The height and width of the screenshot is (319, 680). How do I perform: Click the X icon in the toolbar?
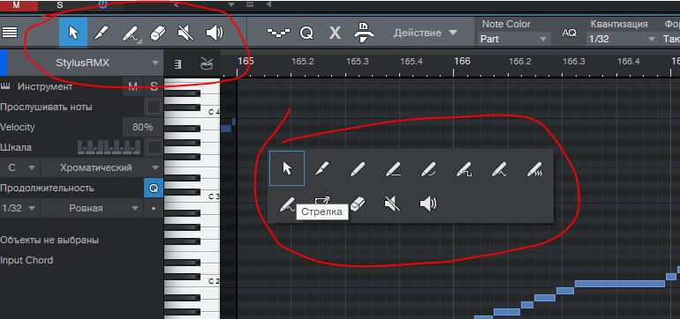tap(335, 33)
